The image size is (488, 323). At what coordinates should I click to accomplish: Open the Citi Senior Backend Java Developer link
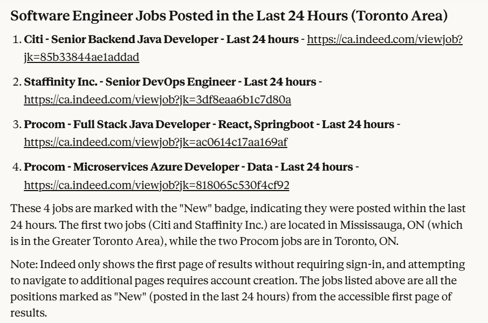pos(384,40)
